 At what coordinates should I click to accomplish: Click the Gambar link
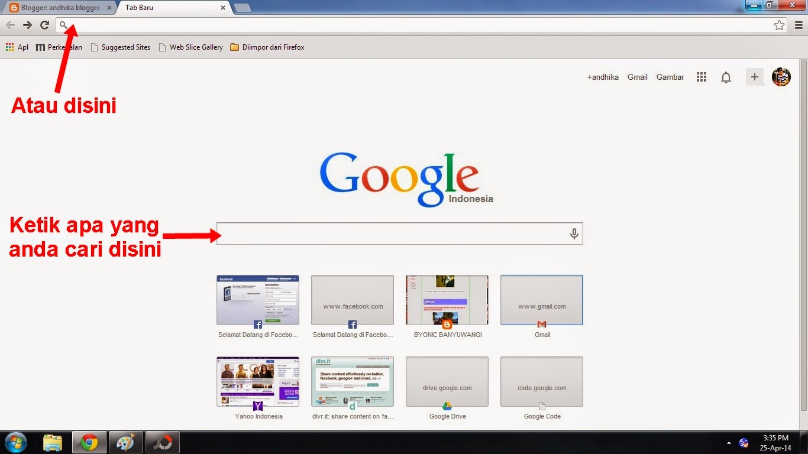pos(670,77)
